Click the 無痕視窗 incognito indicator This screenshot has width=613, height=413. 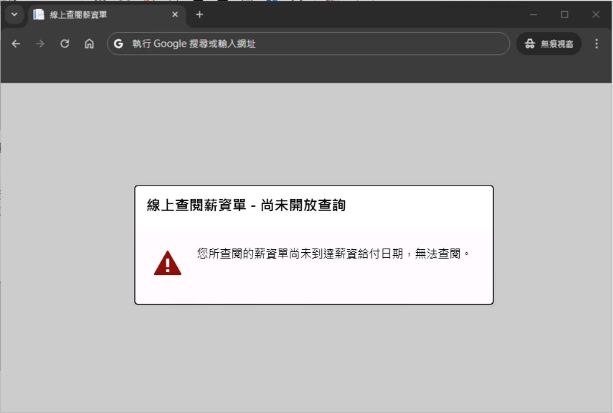tap(549, 44)
